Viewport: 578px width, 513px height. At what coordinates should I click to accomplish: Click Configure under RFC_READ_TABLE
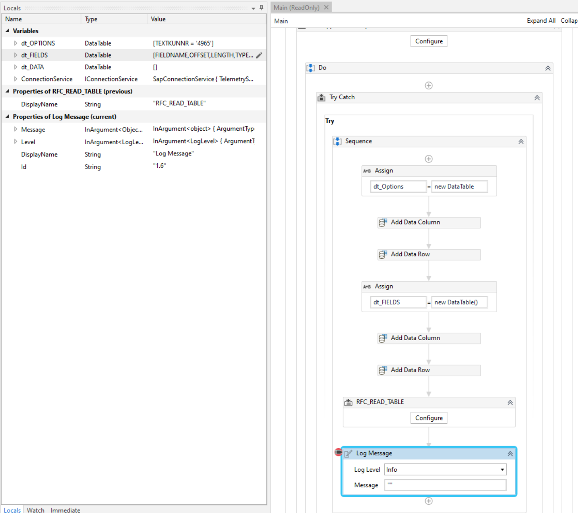click(429, 418)
